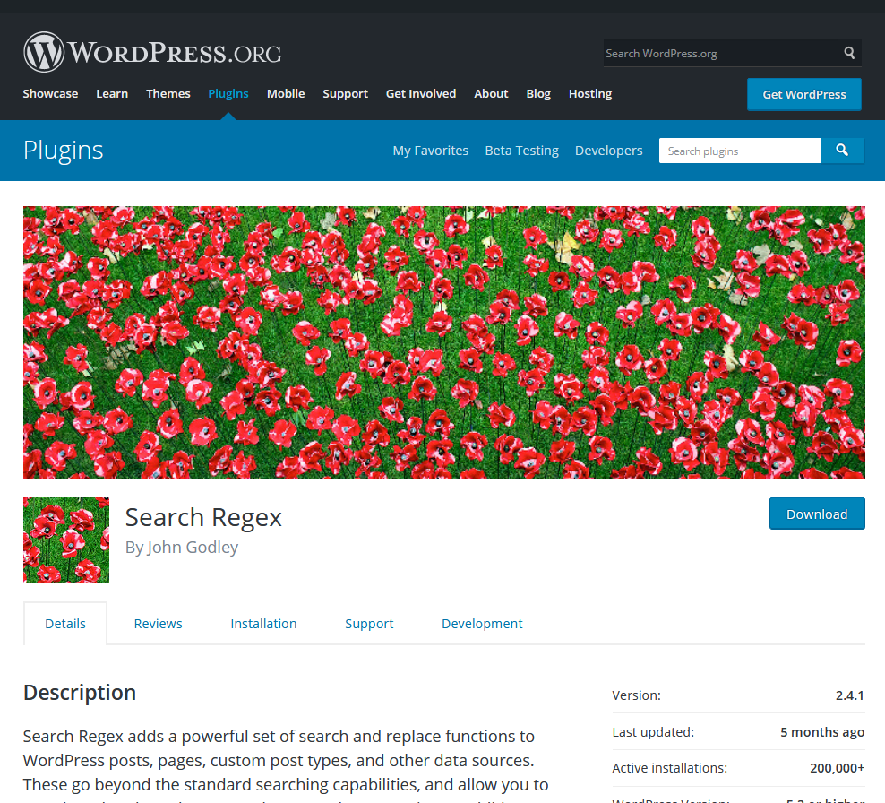Switch to the Reviews tab
Viewport: 885px width, 803px height.
pos(158,624)
